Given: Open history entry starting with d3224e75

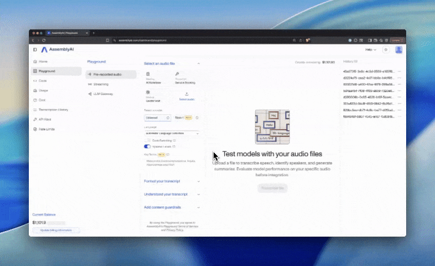Looking at the screenshot, I should click(368, 78).
